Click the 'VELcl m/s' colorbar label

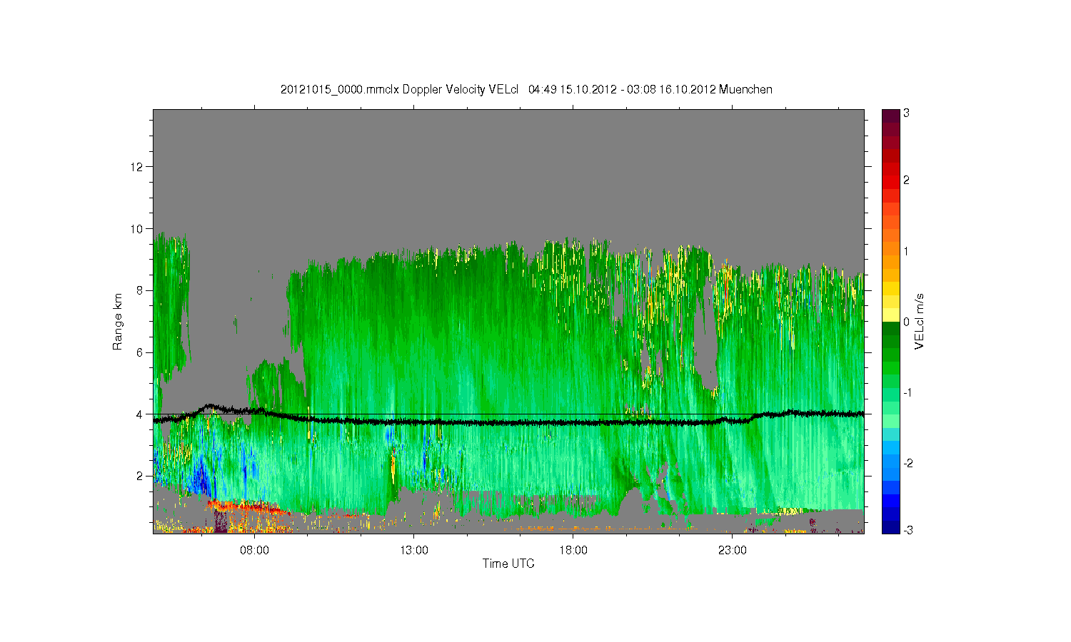[x=920, y=321]
